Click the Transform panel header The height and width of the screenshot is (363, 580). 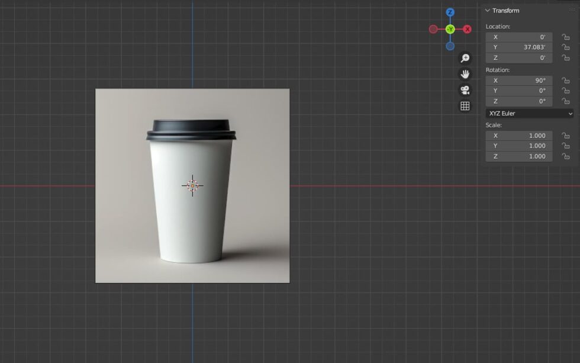click(x=506, y=10)
